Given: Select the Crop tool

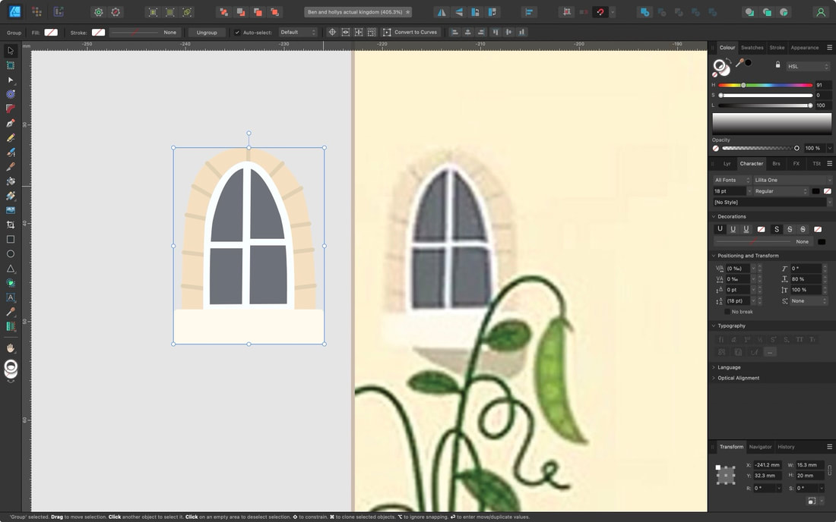Looking at the screenshot, I should (10, 225).
